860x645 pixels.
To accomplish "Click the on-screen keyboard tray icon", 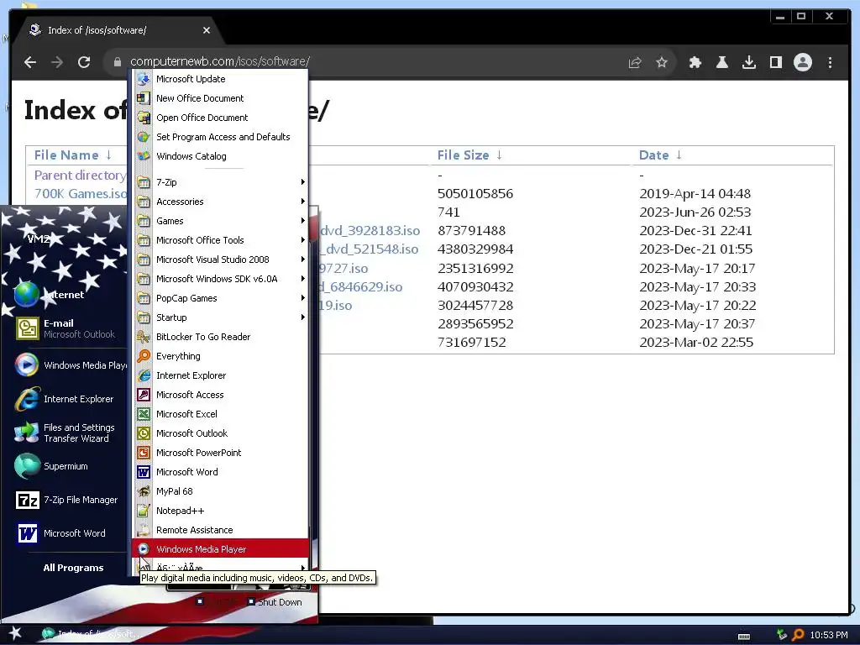I will pyautogui.click(x=744, y=637).
